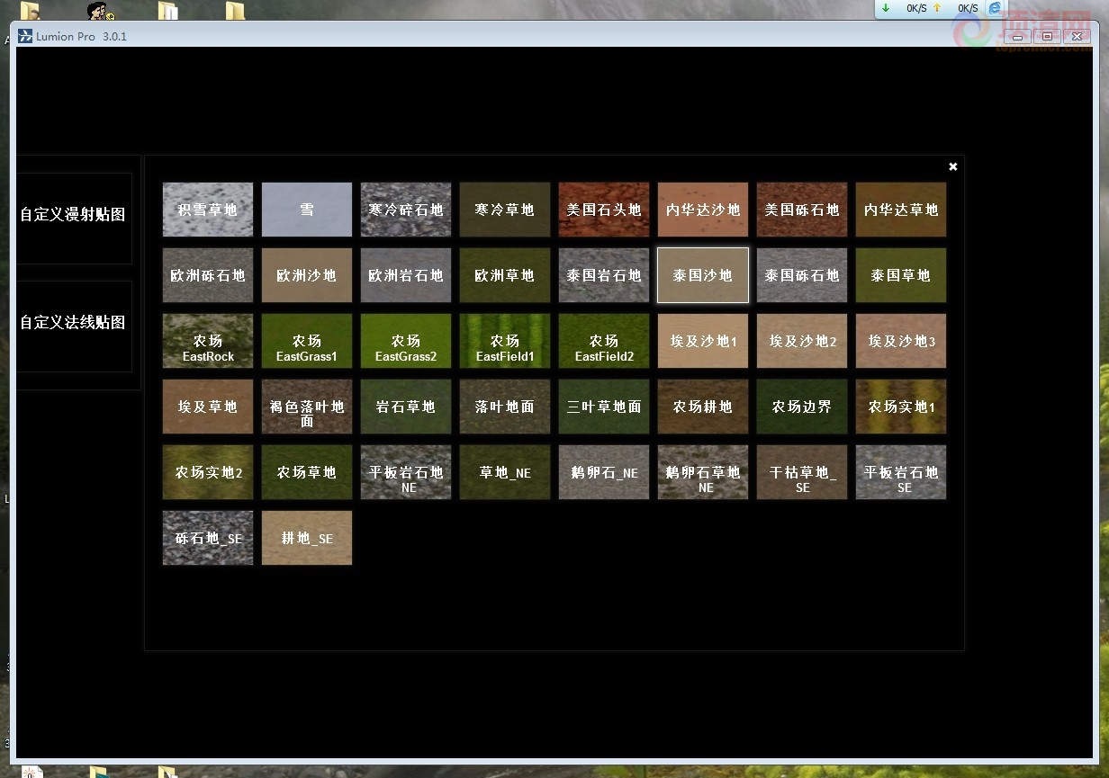Select the 埃及沙地2 texture
The image size is (1109, 778).
[x=802, y=341]
